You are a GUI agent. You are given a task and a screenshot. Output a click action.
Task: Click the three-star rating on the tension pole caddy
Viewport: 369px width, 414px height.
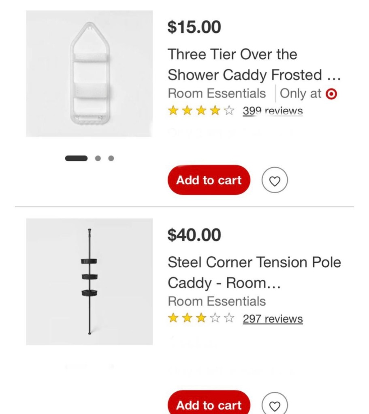click(x=201, y=319)
